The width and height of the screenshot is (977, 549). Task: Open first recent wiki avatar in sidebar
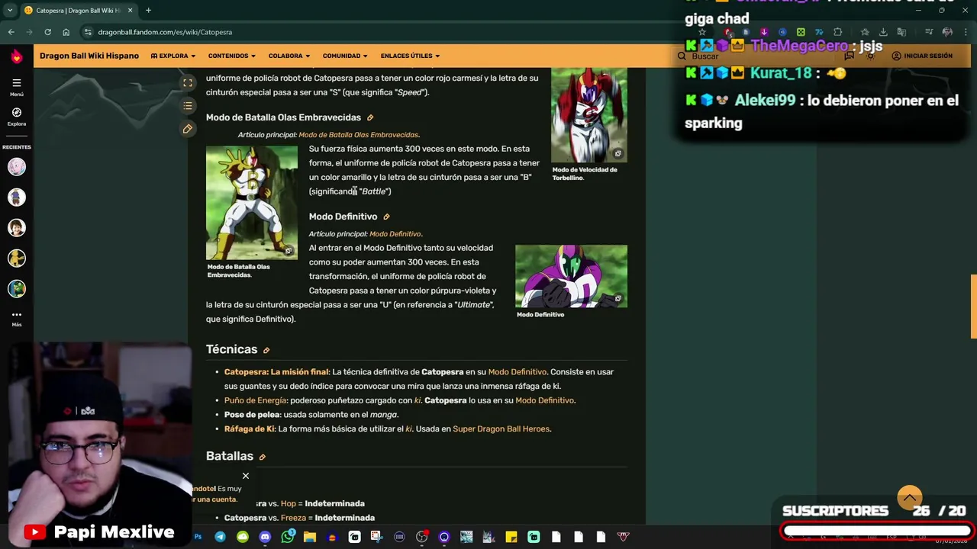pyautogui.click(x=17, y=167)
